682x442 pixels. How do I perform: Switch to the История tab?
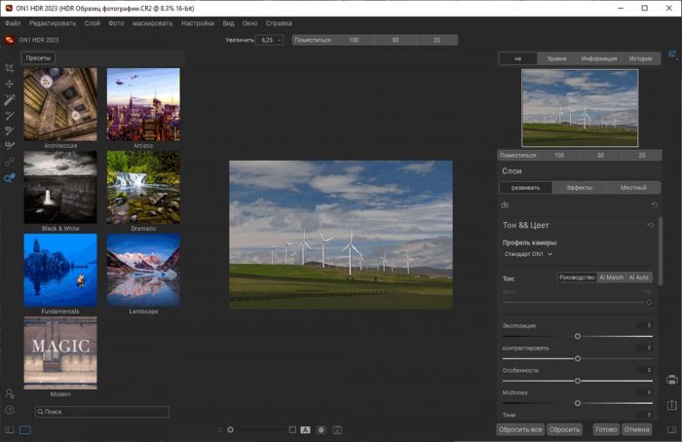(640, 58)
